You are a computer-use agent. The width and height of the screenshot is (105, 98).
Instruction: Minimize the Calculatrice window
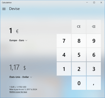click(x=87, y=2)
